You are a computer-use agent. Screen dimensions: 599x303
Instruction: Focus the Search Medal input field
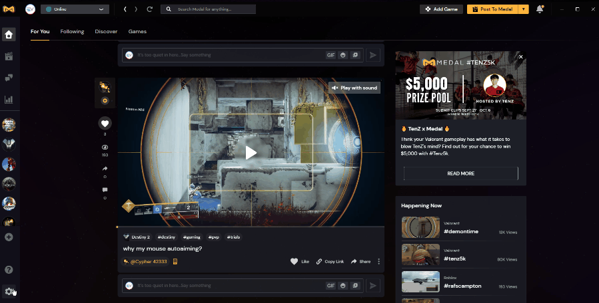208,9
